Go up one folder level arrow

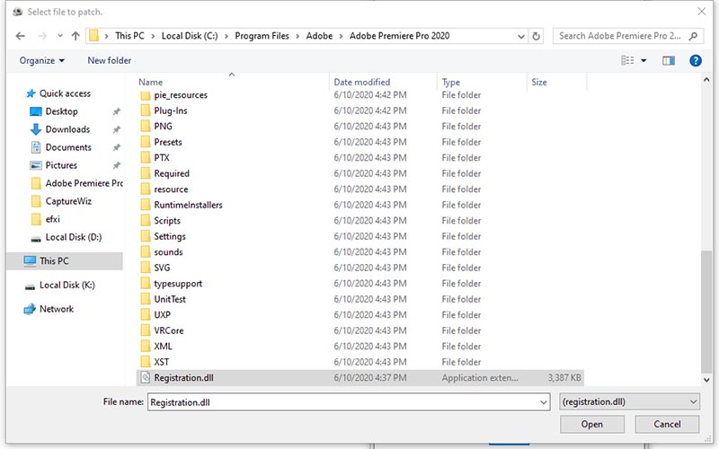[x=75, y=36]
